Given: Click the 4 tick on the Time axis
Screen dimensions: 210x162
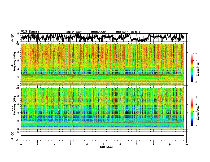Looking at the screenshot, I should click(87, 145).
